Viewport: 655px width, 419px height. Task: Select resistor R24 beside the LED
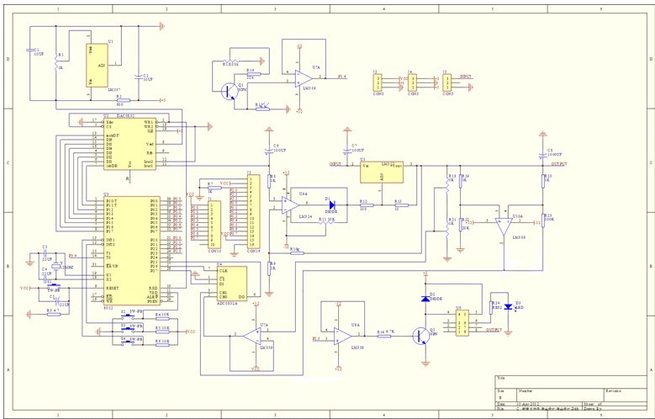(491, 307)
